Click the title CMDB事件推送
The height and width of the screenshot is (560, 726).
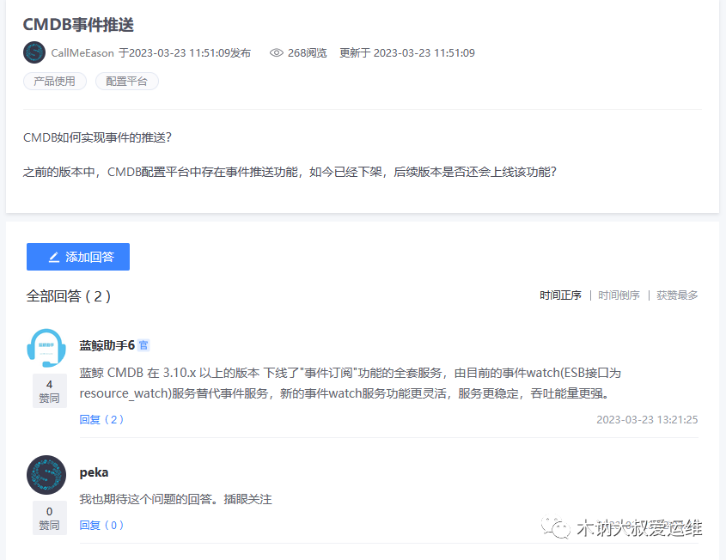78,25
